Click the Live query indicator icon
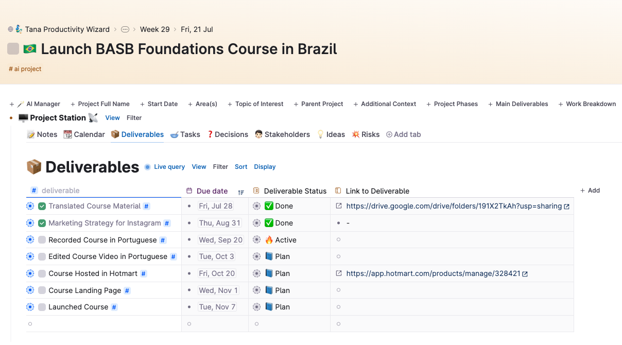622x345 pixels. (x=148, y=167)
